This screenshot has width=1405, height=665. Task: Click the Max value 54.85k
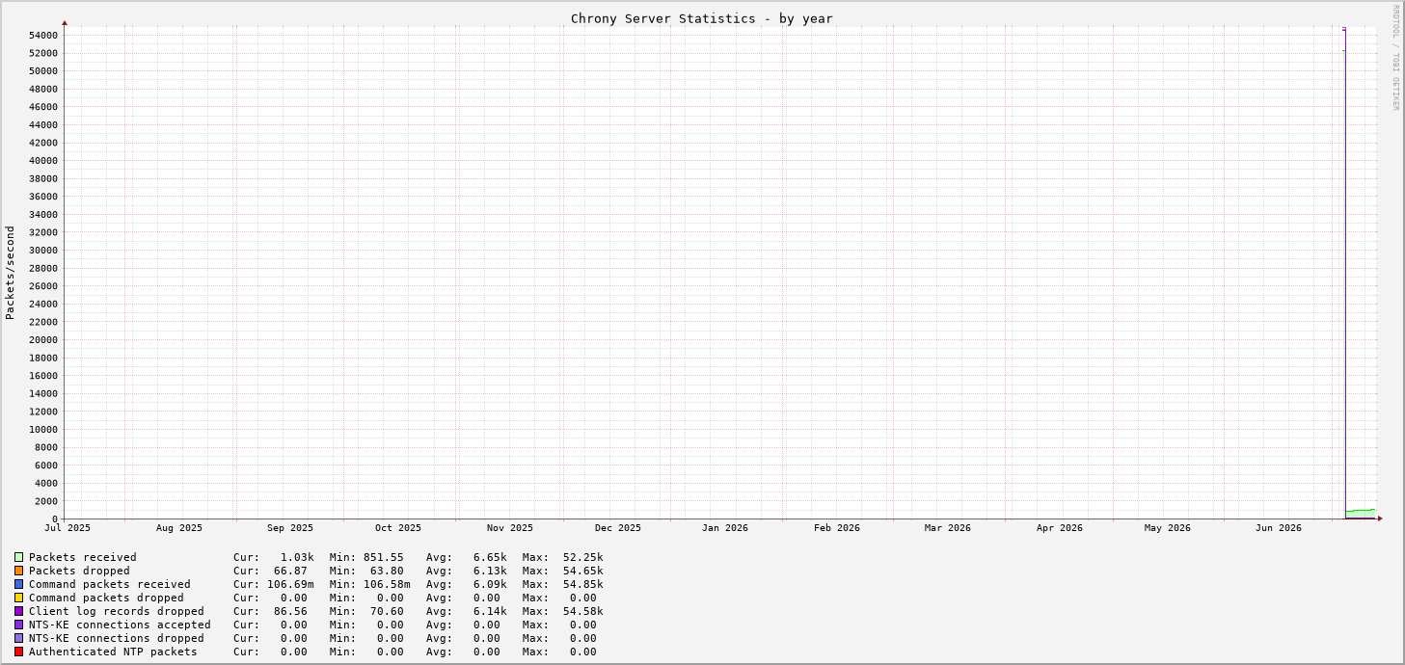pyautogui.click(x=583, y=584)
